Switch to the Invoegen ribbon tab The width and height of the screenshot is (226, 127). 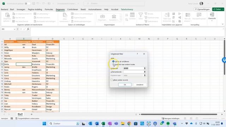pos(21,10)
